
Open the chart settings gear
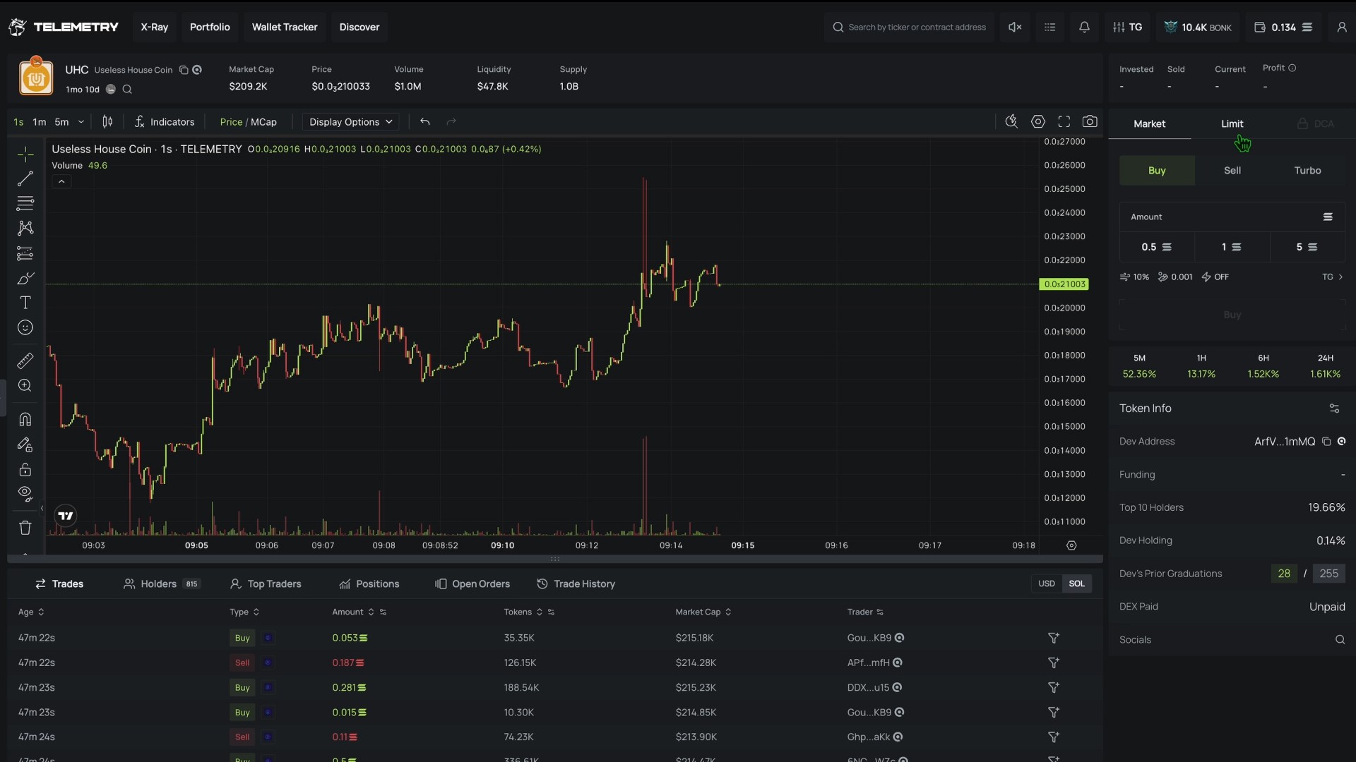[1038, 121]
